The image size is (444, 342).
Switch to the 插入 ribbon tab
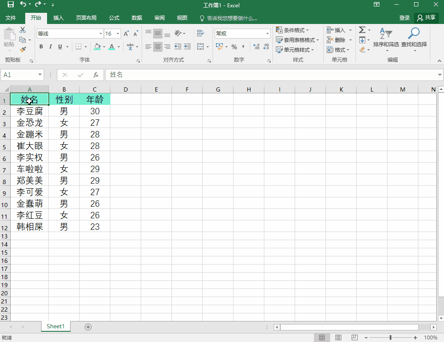(58, 18)
